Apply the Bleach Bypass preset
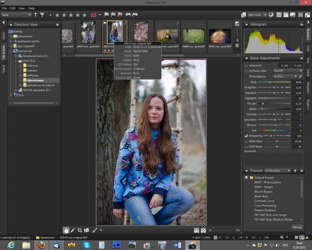Viewport: 312px width, 250px height. coord(263,191)
